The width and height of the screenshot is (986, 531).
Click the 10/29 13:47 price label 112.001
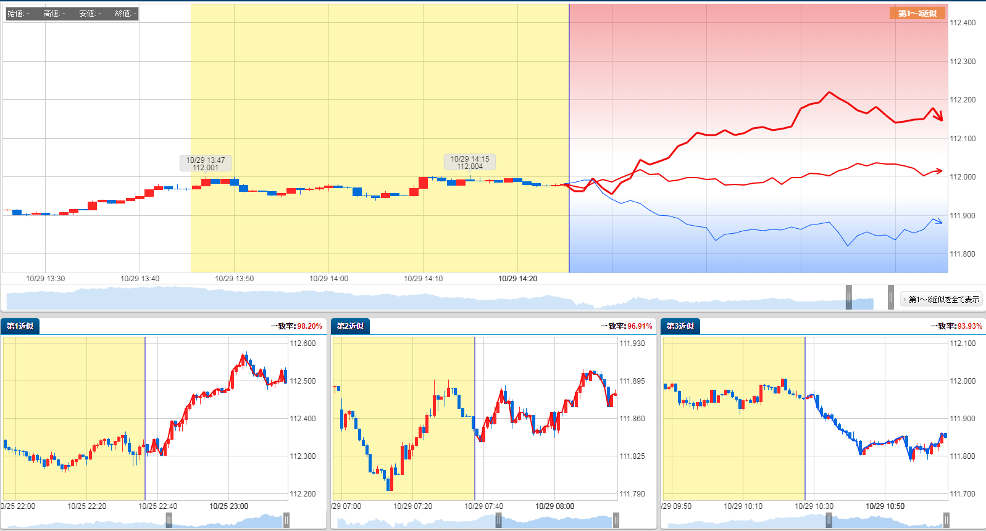tap(206, 163)
